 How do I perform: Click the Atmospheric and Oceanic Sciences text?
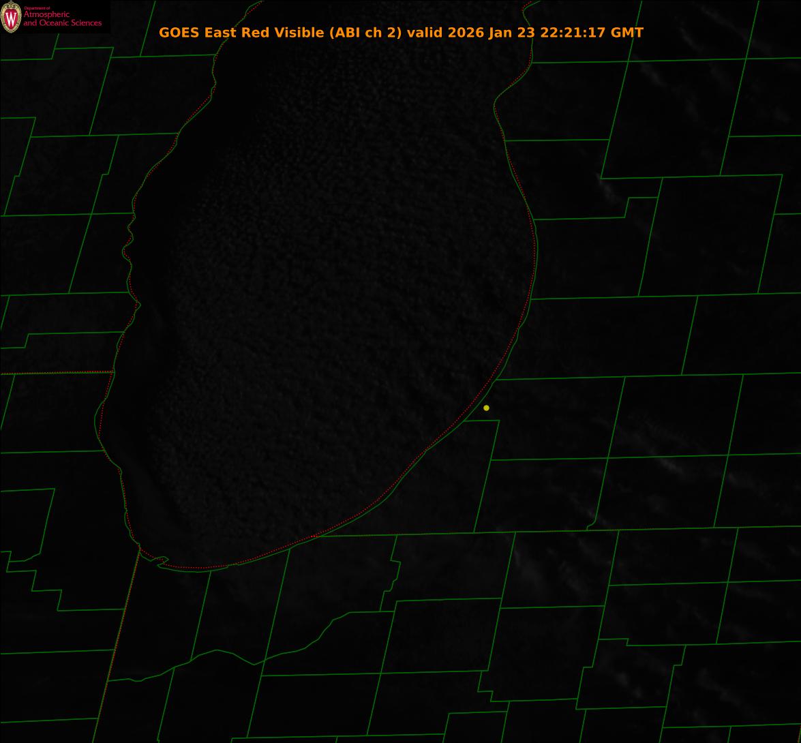click(x=62, y=18)
